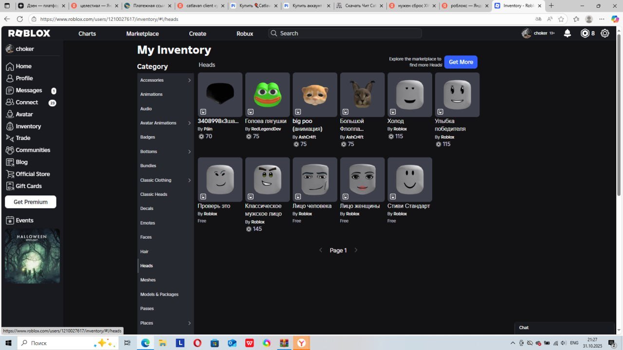Viewport: 623px width, 350px height.
Task: Expand the Accessories category
Action: (165, 80)
